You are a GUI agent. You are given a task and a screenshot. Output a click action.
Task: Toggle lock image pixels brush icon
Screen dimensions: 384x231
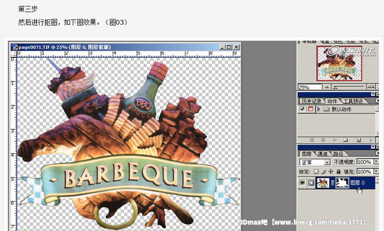pos(324,172)
